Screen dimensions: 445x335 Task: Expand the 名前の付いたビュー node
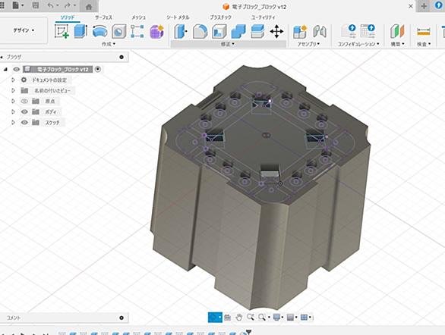(13, 91)
